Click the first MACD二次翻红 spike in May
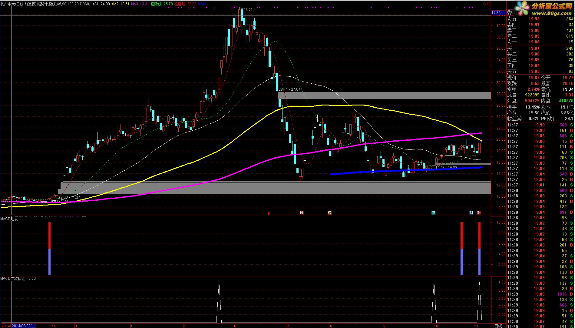The image size is (575, 328). click(x=219, y=302)
